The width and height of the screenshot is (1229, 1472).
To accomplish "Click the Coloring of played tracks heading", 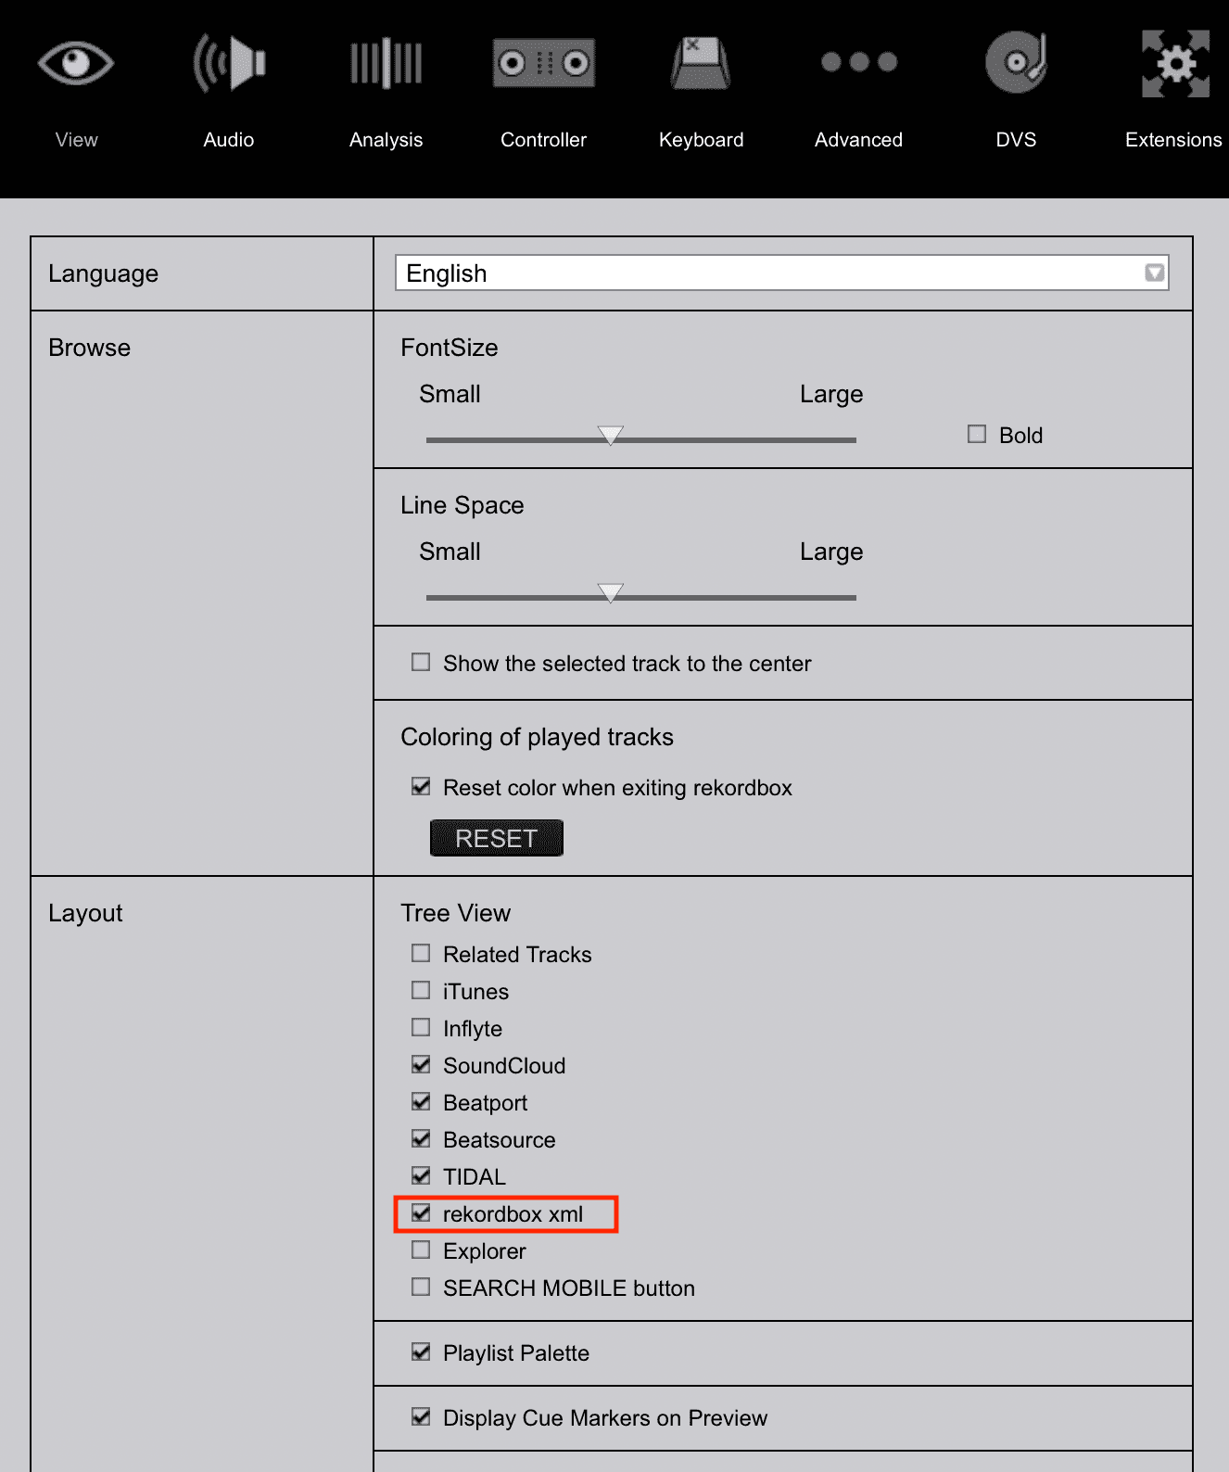I will 537,738.
